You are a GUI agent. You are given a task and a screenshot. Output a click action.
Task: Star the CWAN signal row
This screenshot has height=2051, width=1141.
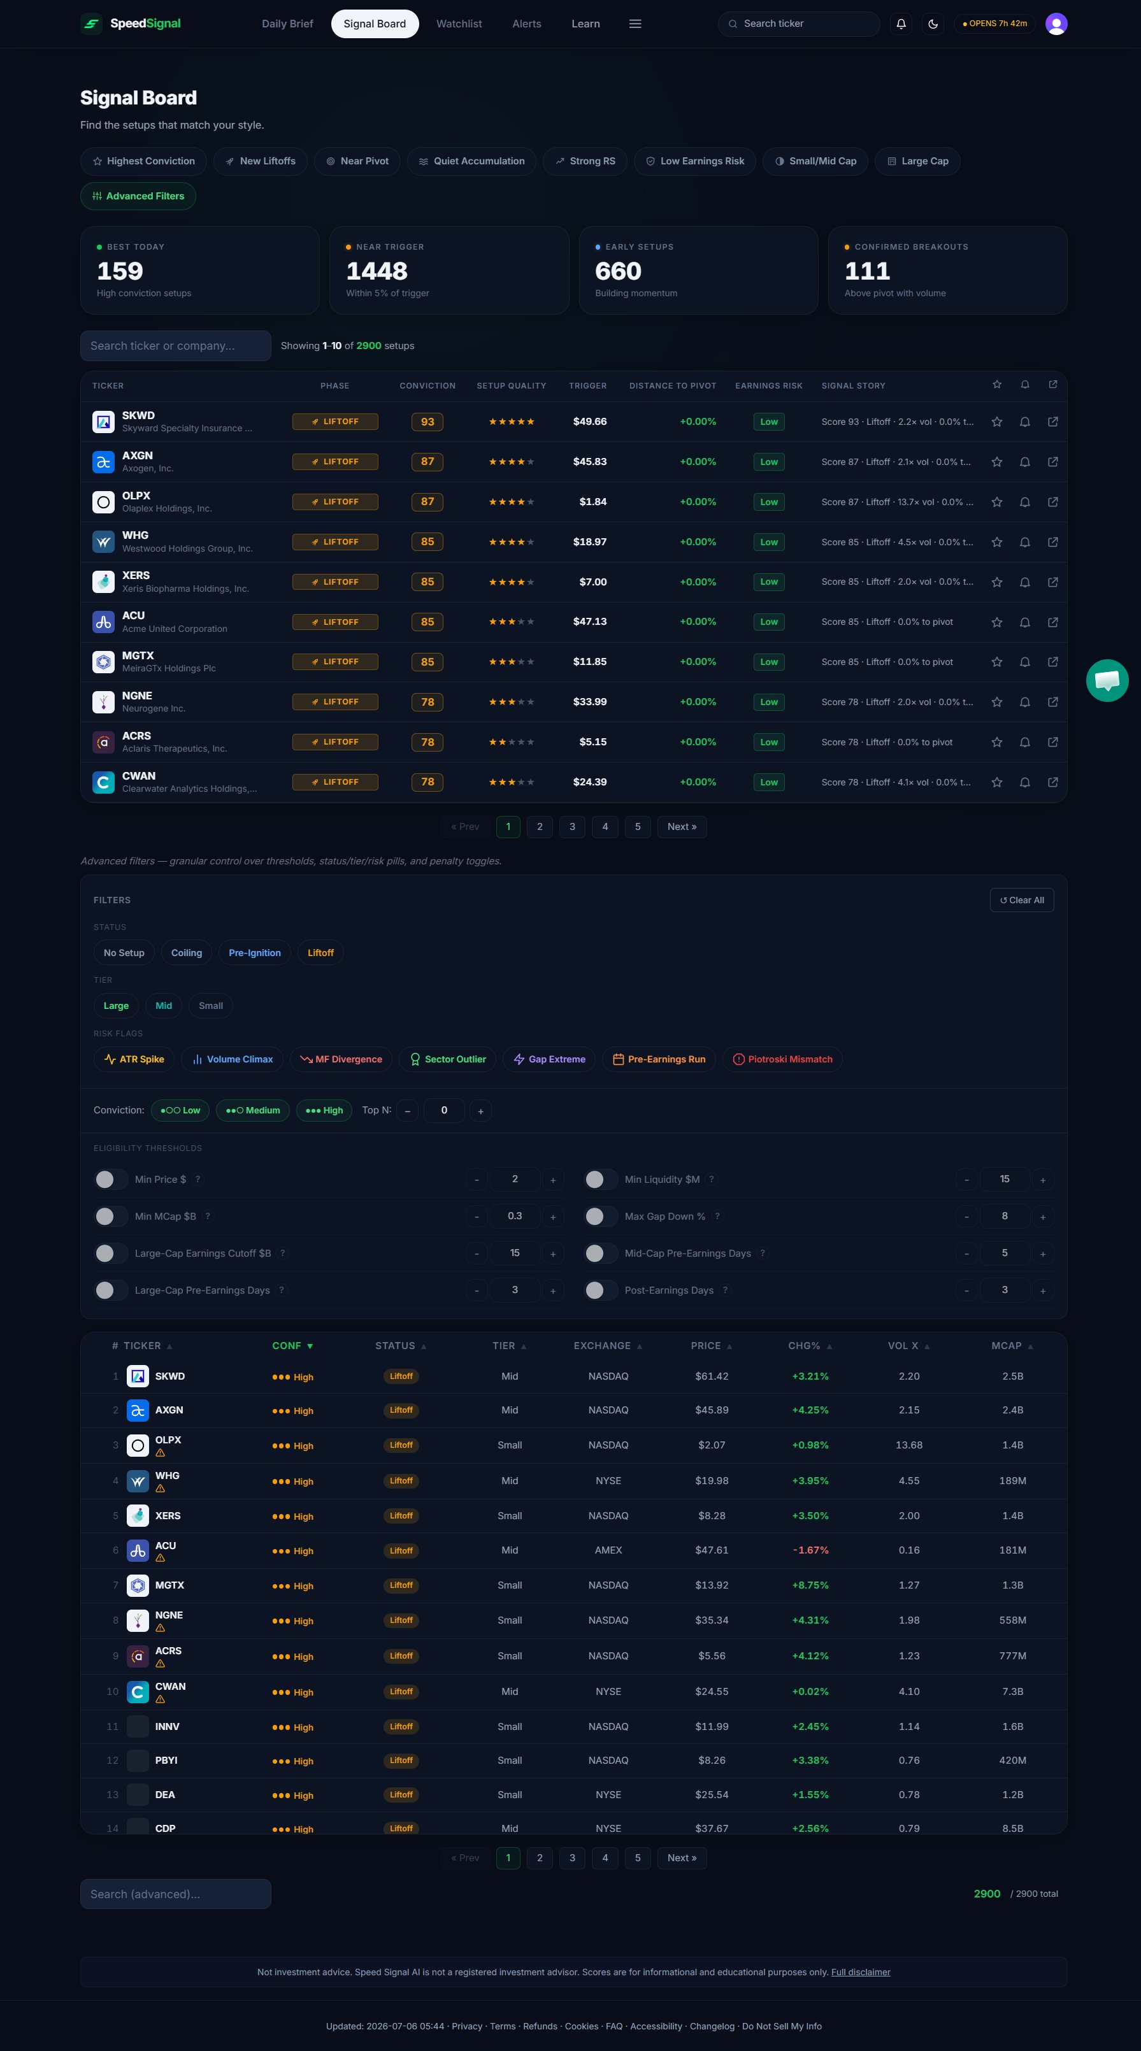coord(996,782)
